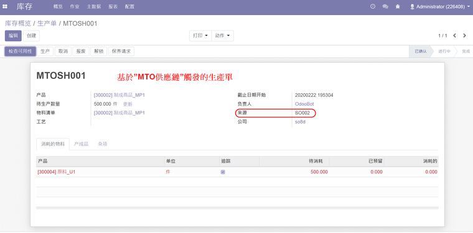Toggle tracking checkbox for 原料_U1
Screen dimensions: 473x233
point(223,172)
